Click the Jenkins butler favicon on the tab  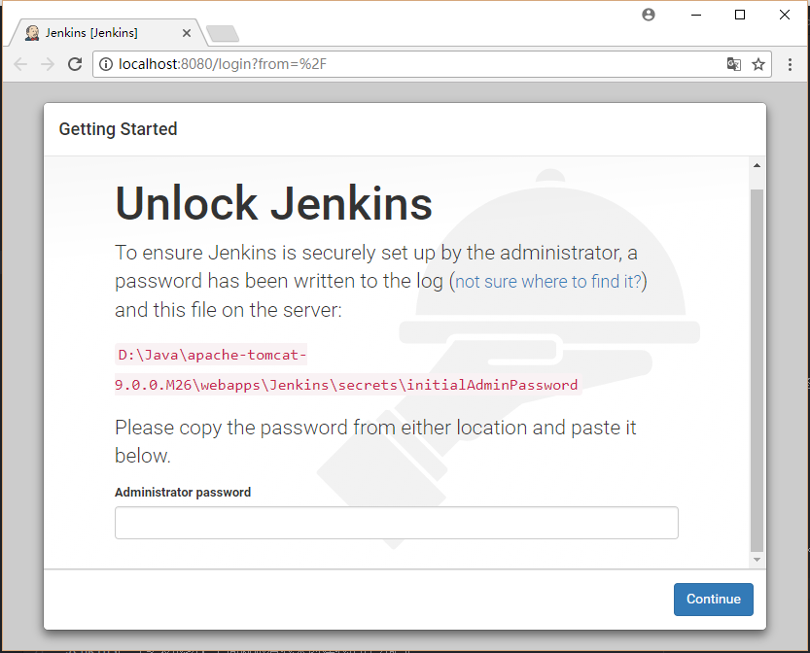click(x=32, y=33)
